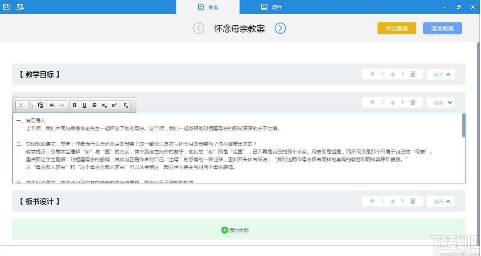Toggle subscript formatting
The image size is (481, 256).
(x=104, y=105)
